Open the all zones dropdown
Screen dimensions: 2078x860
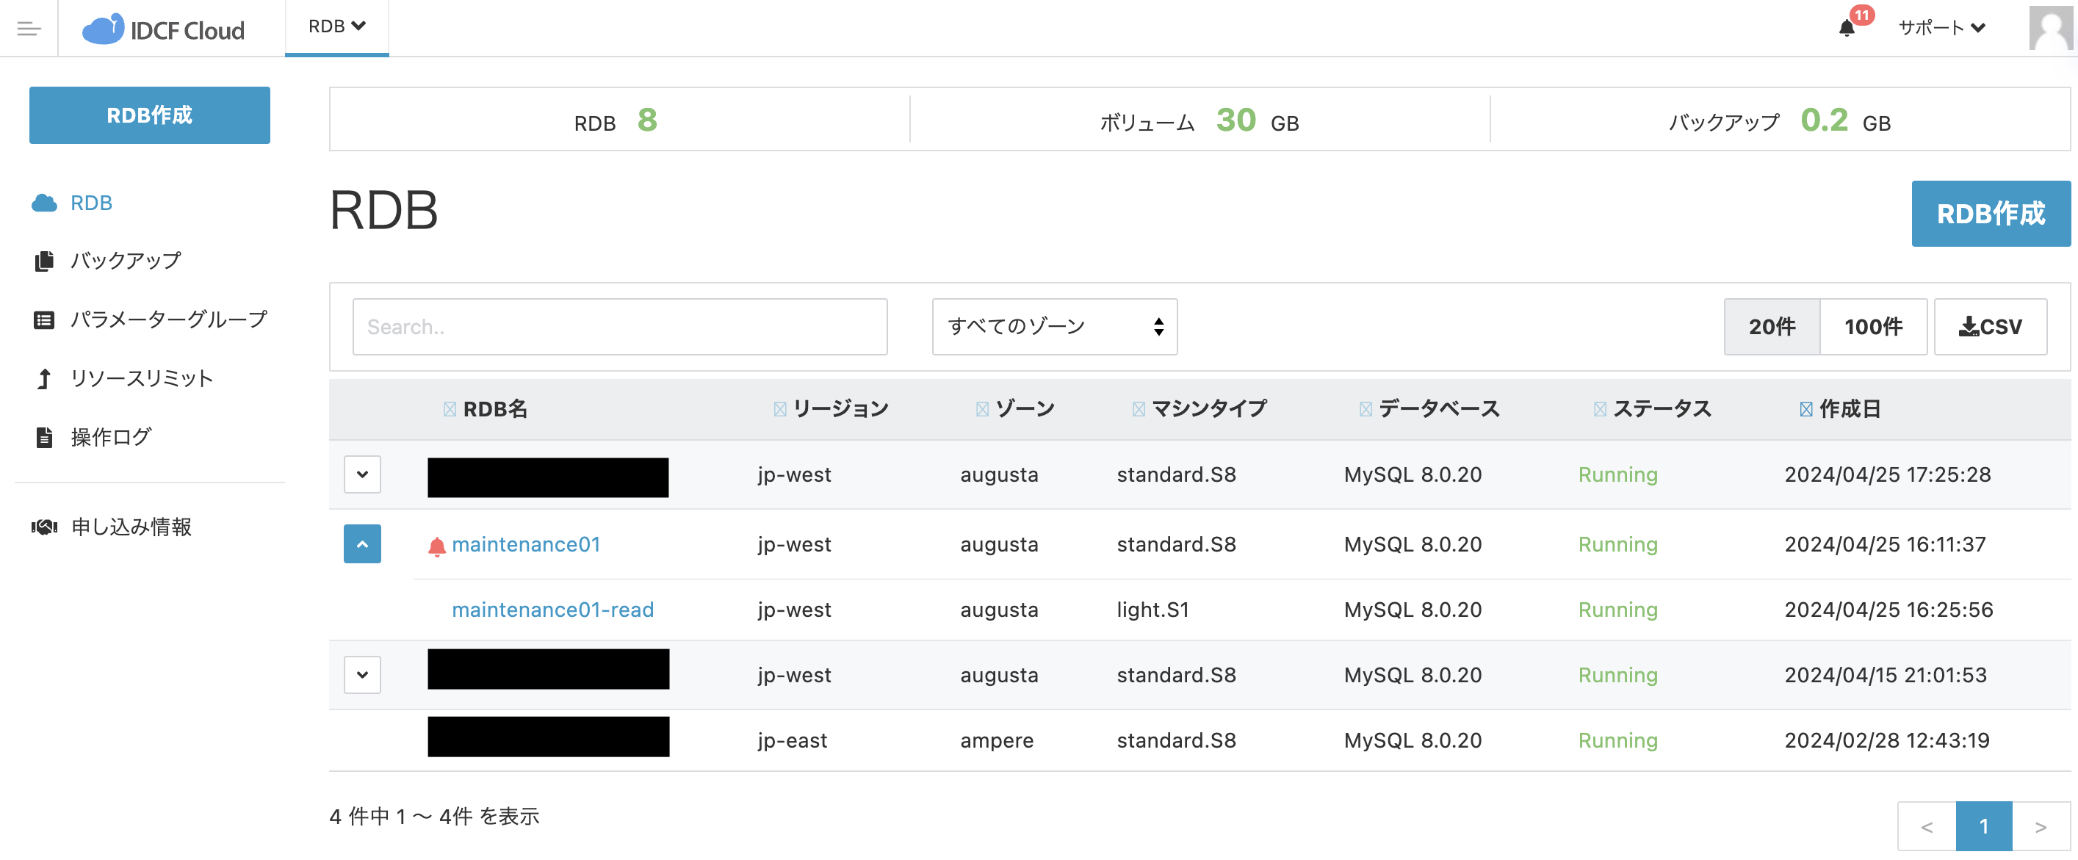pos(1053,327)
